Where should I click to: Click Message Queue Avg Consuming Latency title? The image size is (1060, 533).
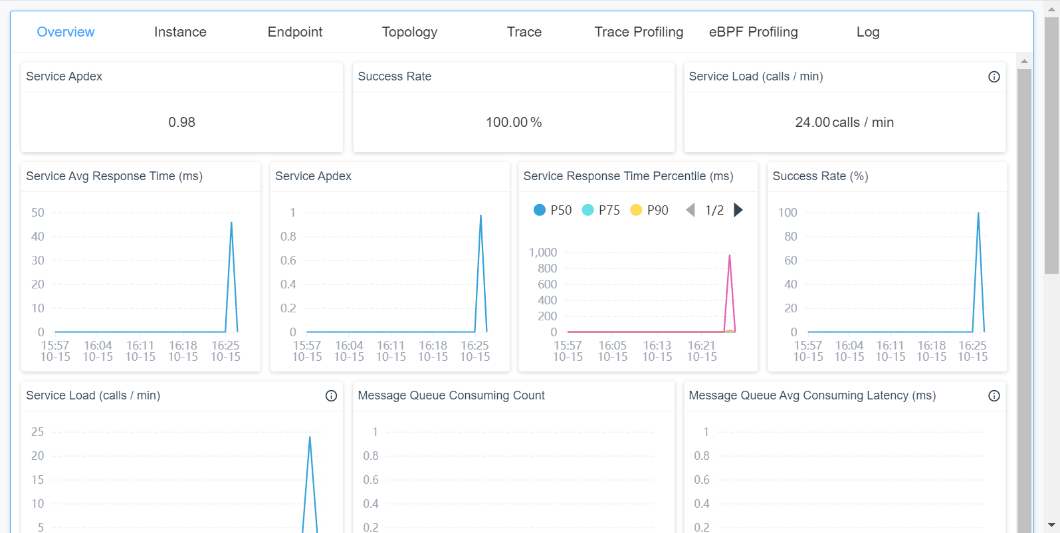[x=812, y=395]
